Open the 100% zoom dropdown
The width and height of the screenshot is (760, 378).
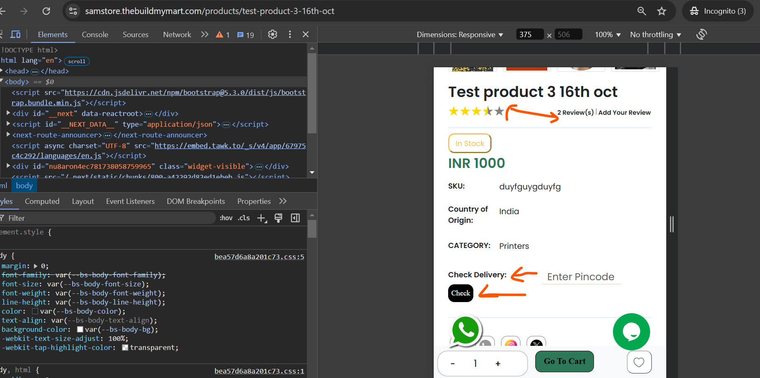click(608, 35)
